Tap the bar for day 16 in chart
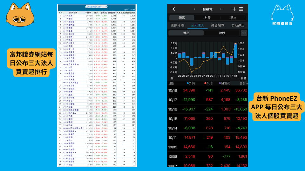305x171 pixels. point(227,61)
